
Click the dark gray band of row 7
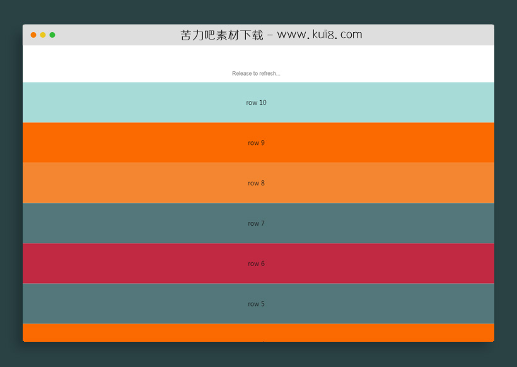[126, 223]
